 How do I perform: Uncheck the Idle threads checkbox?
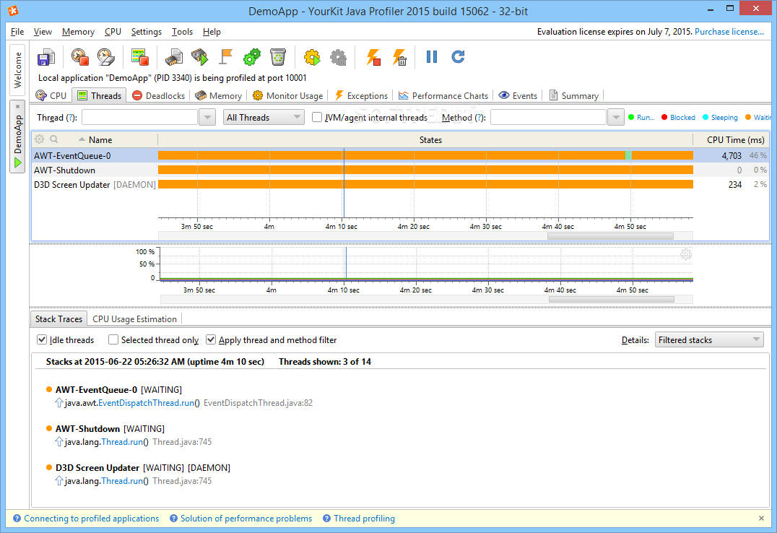tap(42, 339)
